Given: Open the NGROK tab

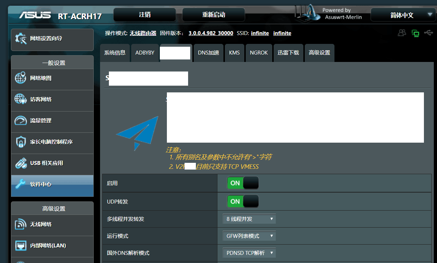Looking at the screenshot, I should [259, 52].
